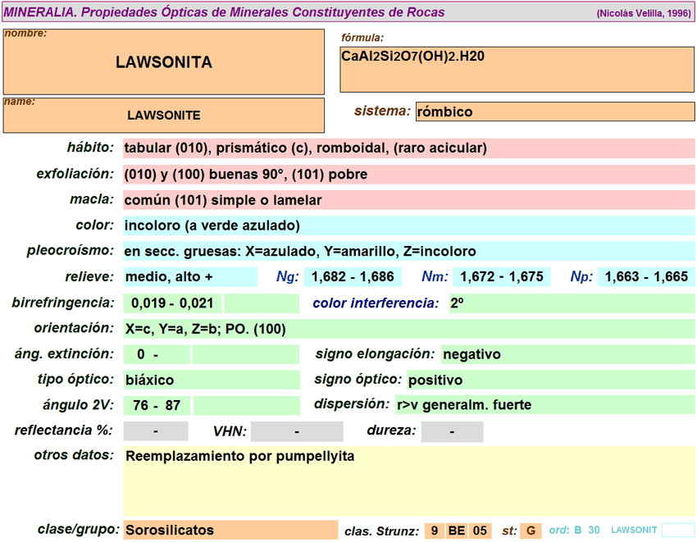Click the macla field reading común (101)
This screenshot has width=697, height=542.
point(408,200)
